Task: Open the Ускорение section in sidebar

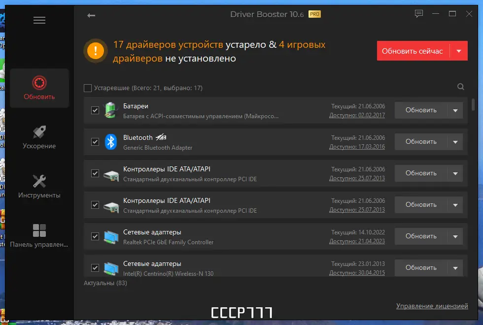Action: point(39,137)
